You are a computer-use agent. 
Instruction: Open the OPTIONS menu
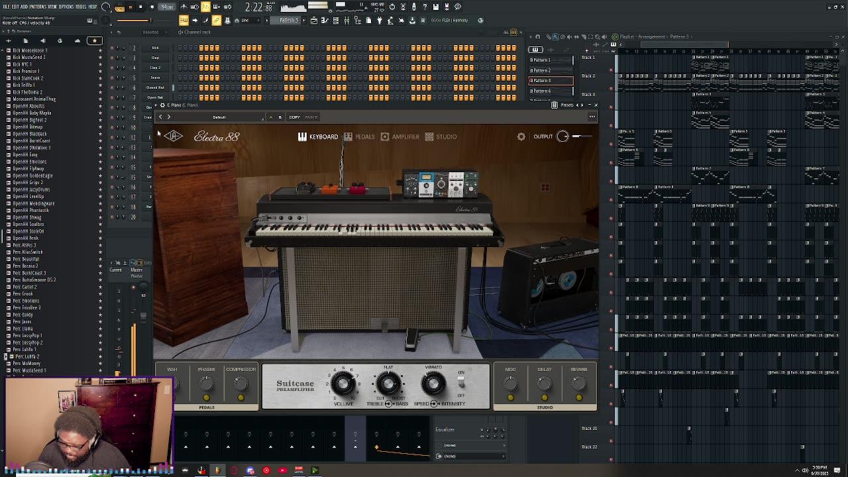(x=66, y=7)
